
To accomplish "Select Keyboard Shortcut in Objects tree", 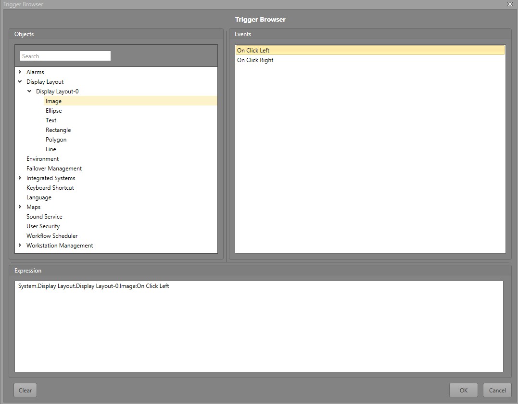I will point(50,188).
